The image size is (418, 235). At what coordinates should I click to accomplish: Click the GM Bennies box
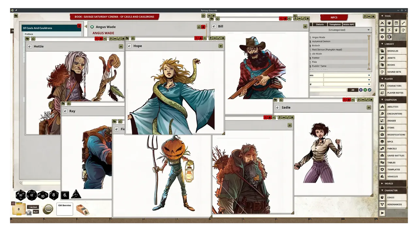[x=65, y=209]
